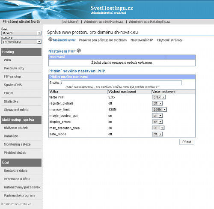This screenshot has width=214, height=209.
Task: Select Partnerský program menu item
Action: click(x=19, y=195)
